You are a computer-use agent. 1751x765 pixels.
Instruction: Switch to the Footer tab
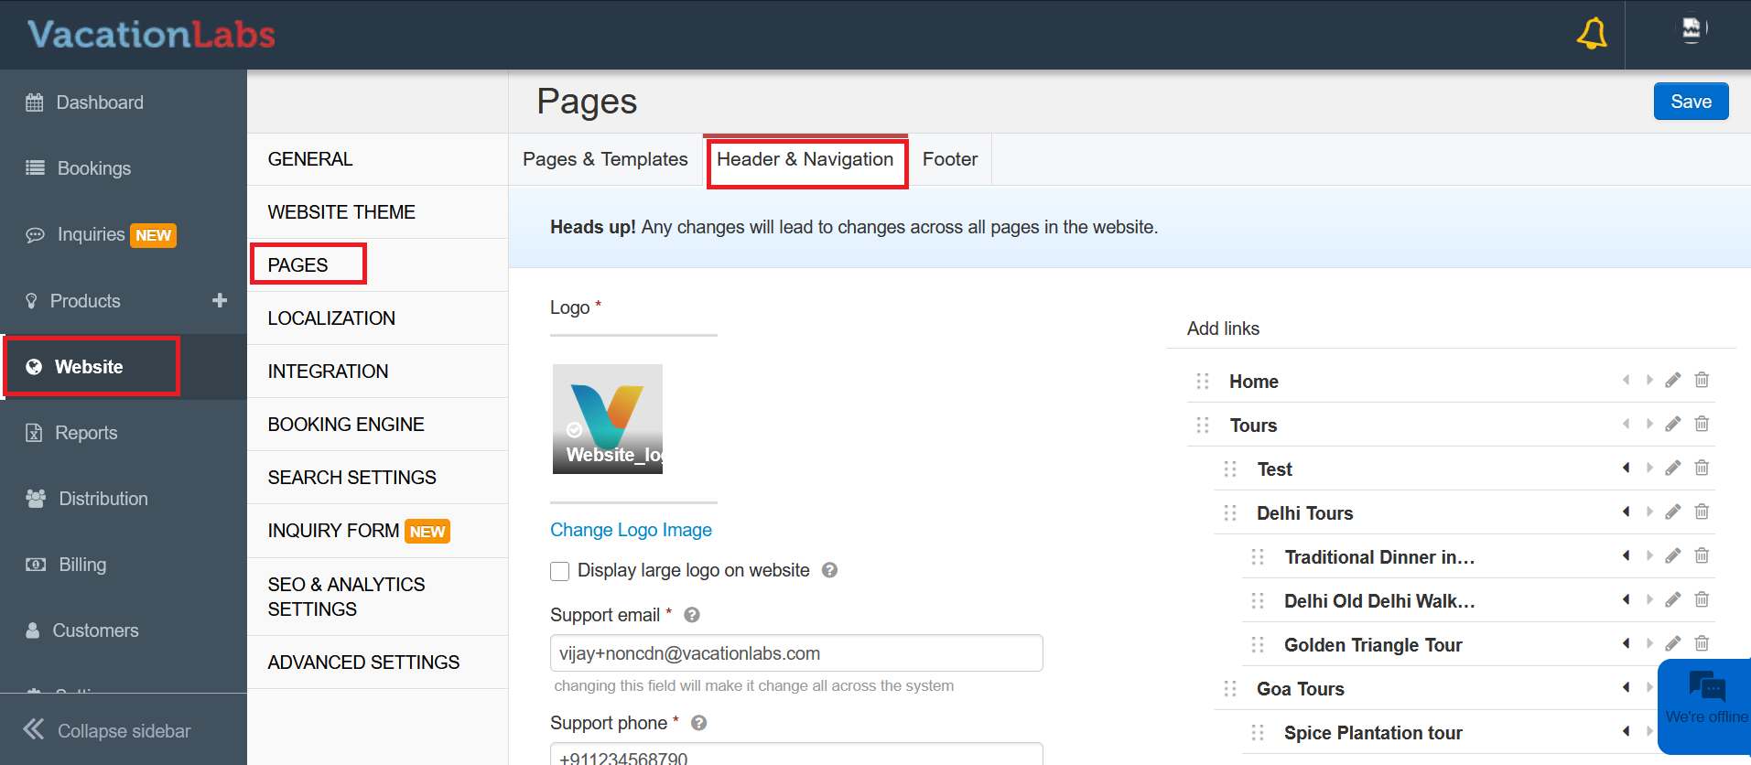(949, 159)
